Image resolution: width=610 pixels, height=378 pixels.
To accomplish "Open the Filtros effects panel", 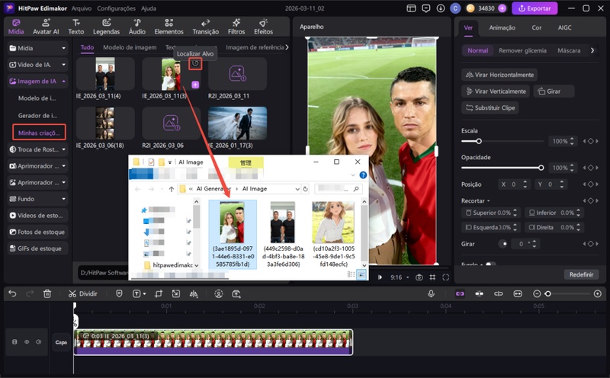I will click(x=236, y=27).
